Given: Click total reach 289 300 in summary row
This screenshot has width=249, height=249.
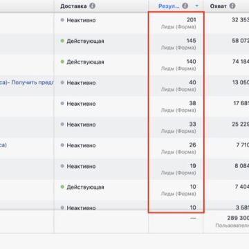Looking at the screenshot, I should pyautogui.click(x=238, y=218).
